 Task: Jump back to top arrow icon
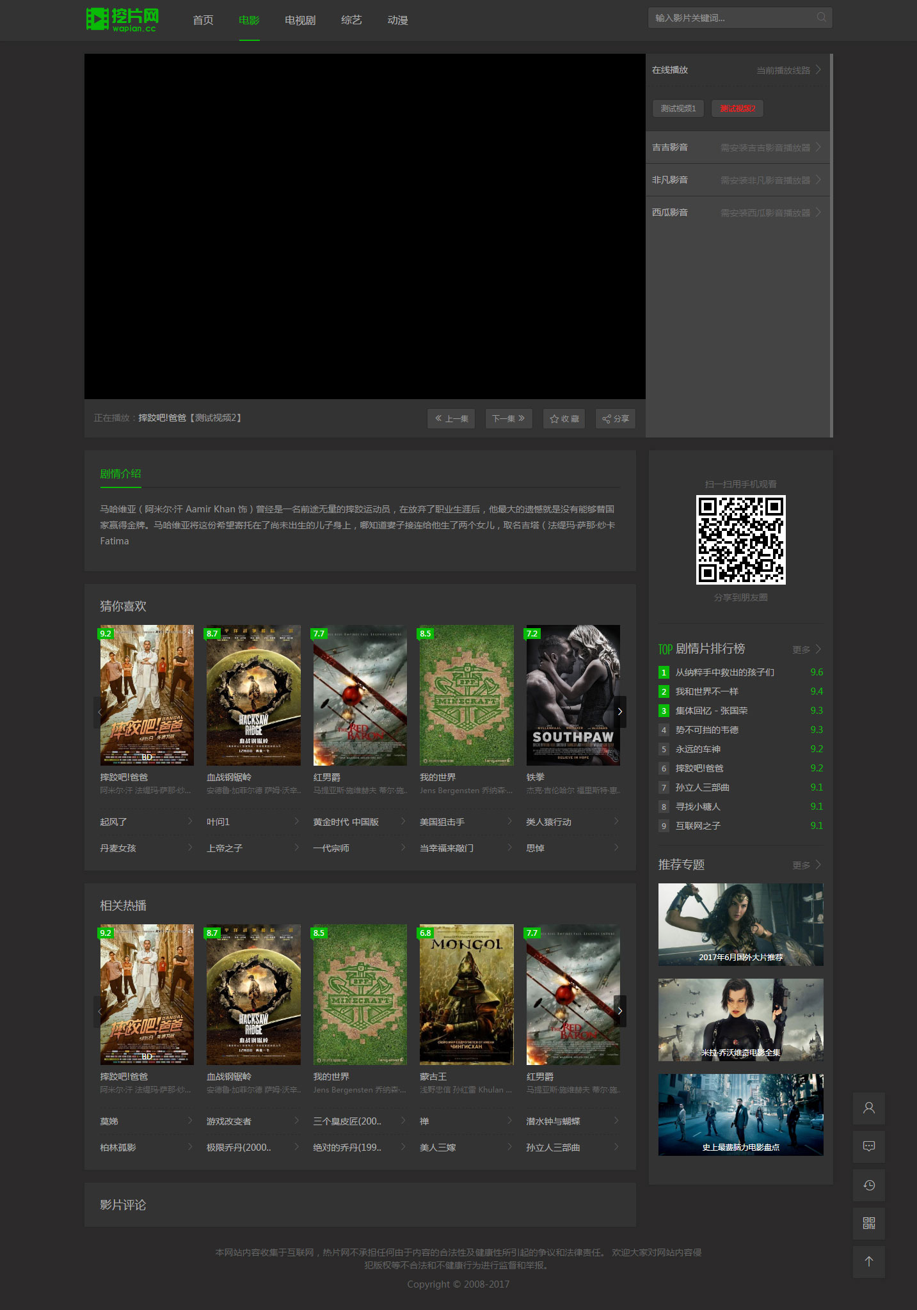[x=869, y=1261]
